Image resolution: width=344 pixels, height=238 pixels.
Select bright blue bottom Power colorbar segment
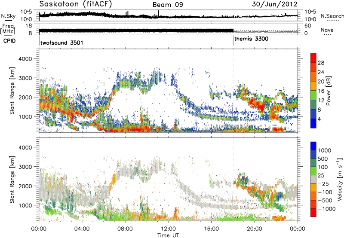[313, 124]
